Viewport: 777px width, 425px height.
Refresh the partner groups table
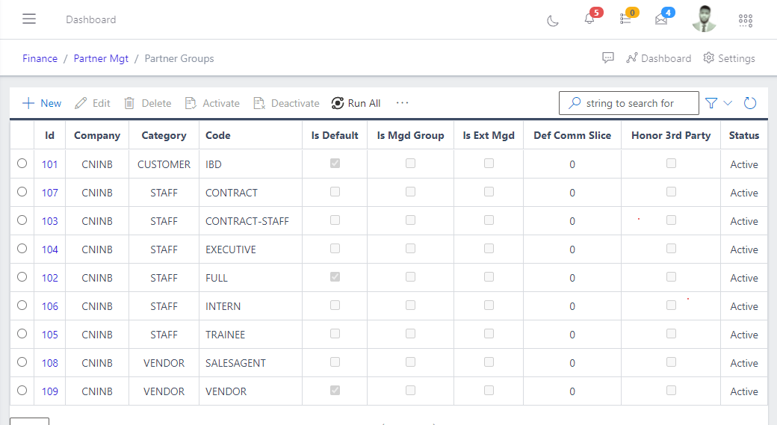(x=750, y=103)
